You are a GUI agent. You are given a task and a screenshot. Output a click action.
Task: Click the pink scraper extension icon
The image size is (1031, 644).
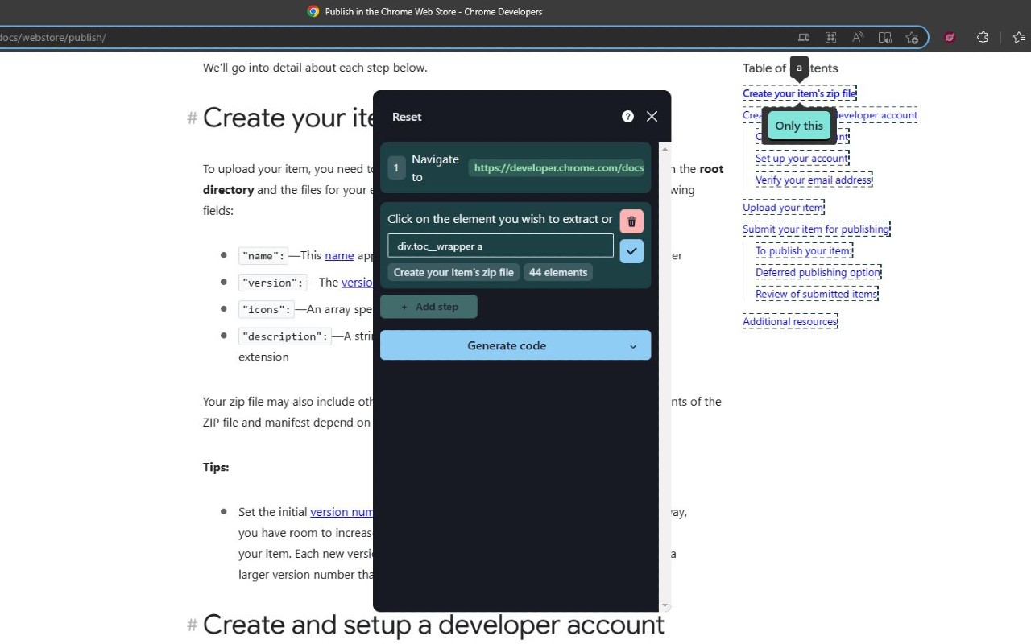(x=950, y=37)
